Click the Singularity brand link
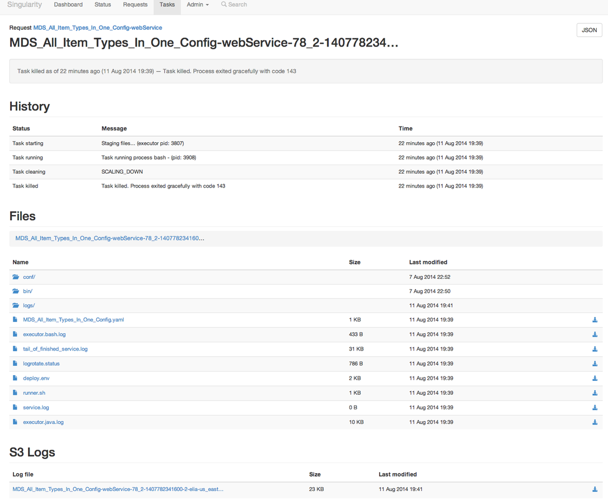608x504 pixels. pos(25,4)
